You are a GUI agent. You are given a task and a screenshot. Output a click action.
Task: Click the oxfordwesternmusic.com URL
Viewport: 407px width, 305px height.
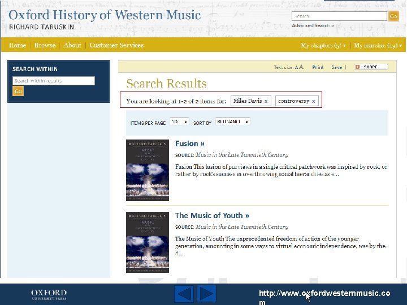pyautogui.click(x=324, y=297)
